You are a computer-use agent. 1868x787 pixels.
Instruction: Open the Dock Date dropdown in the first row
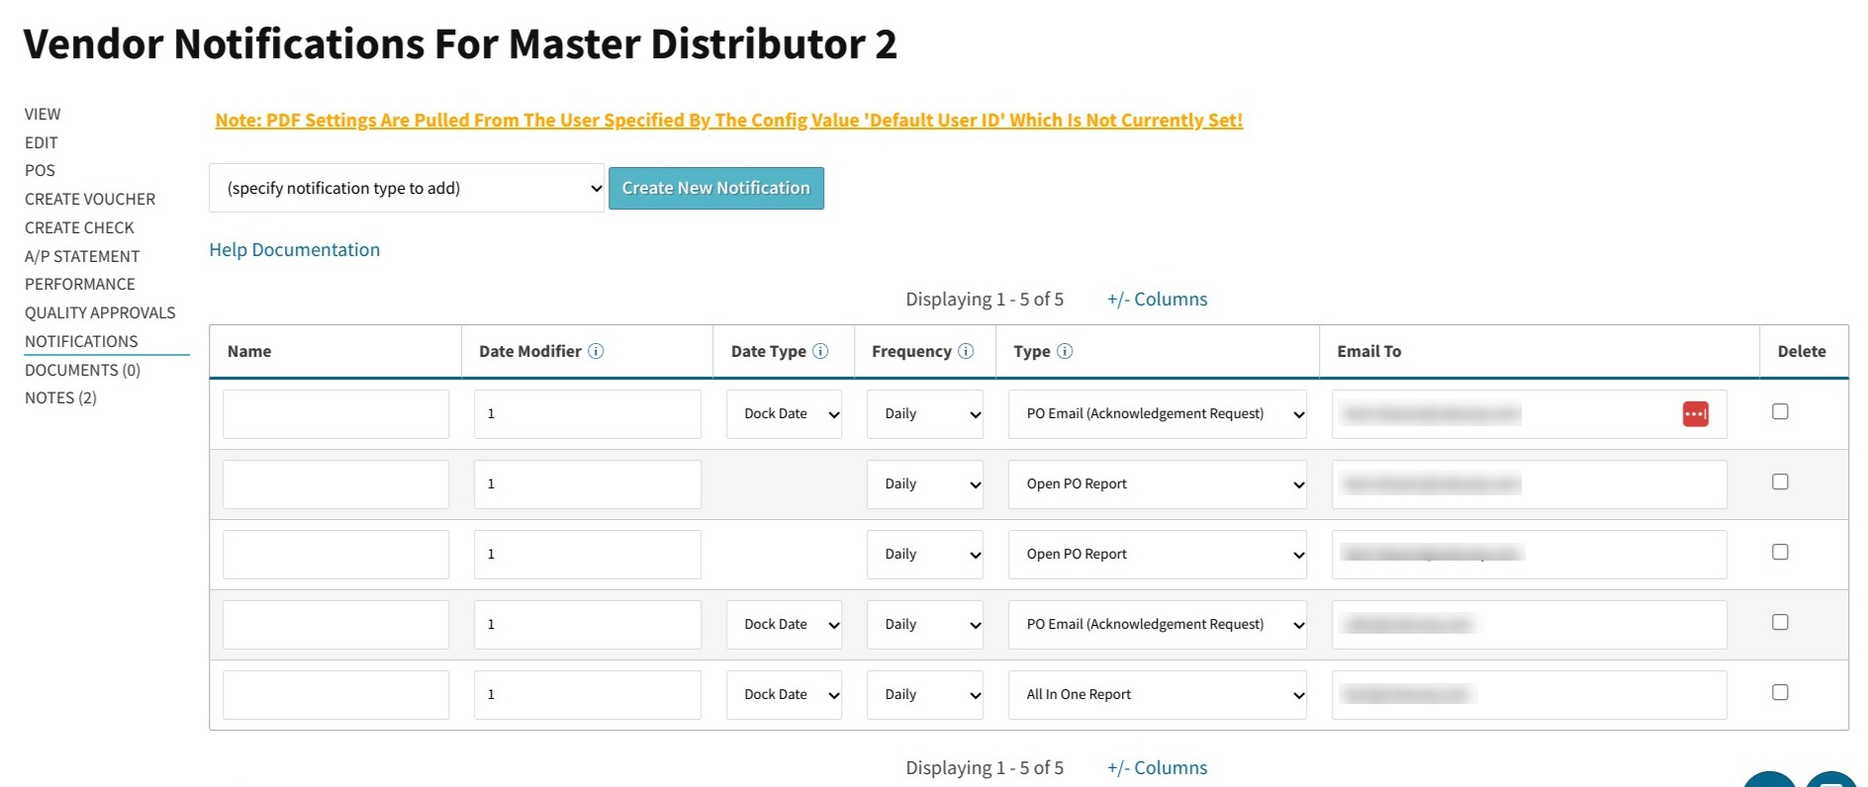tap(784, 414)
